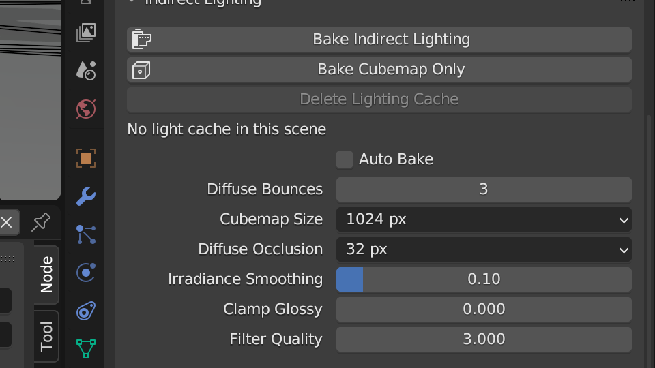655x368 pixels.
Task: Open the Cubemap Size dropdown
Action: point(484,219)
